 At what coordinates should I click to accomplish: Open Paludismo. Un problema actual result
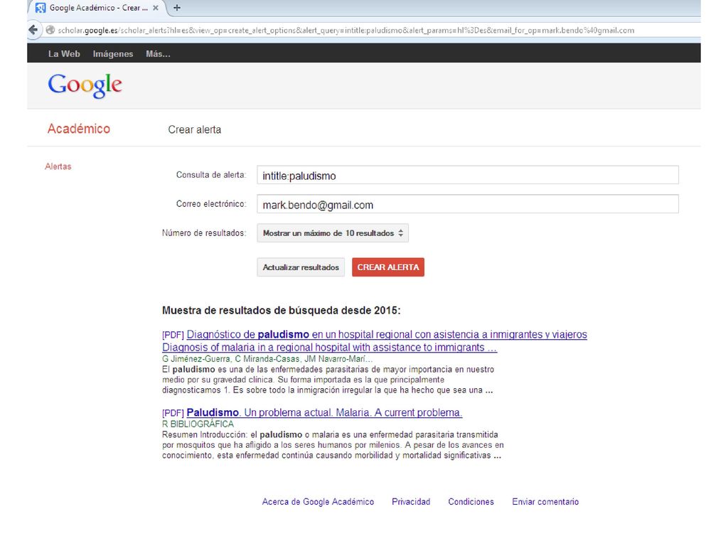tap(324, 412)
